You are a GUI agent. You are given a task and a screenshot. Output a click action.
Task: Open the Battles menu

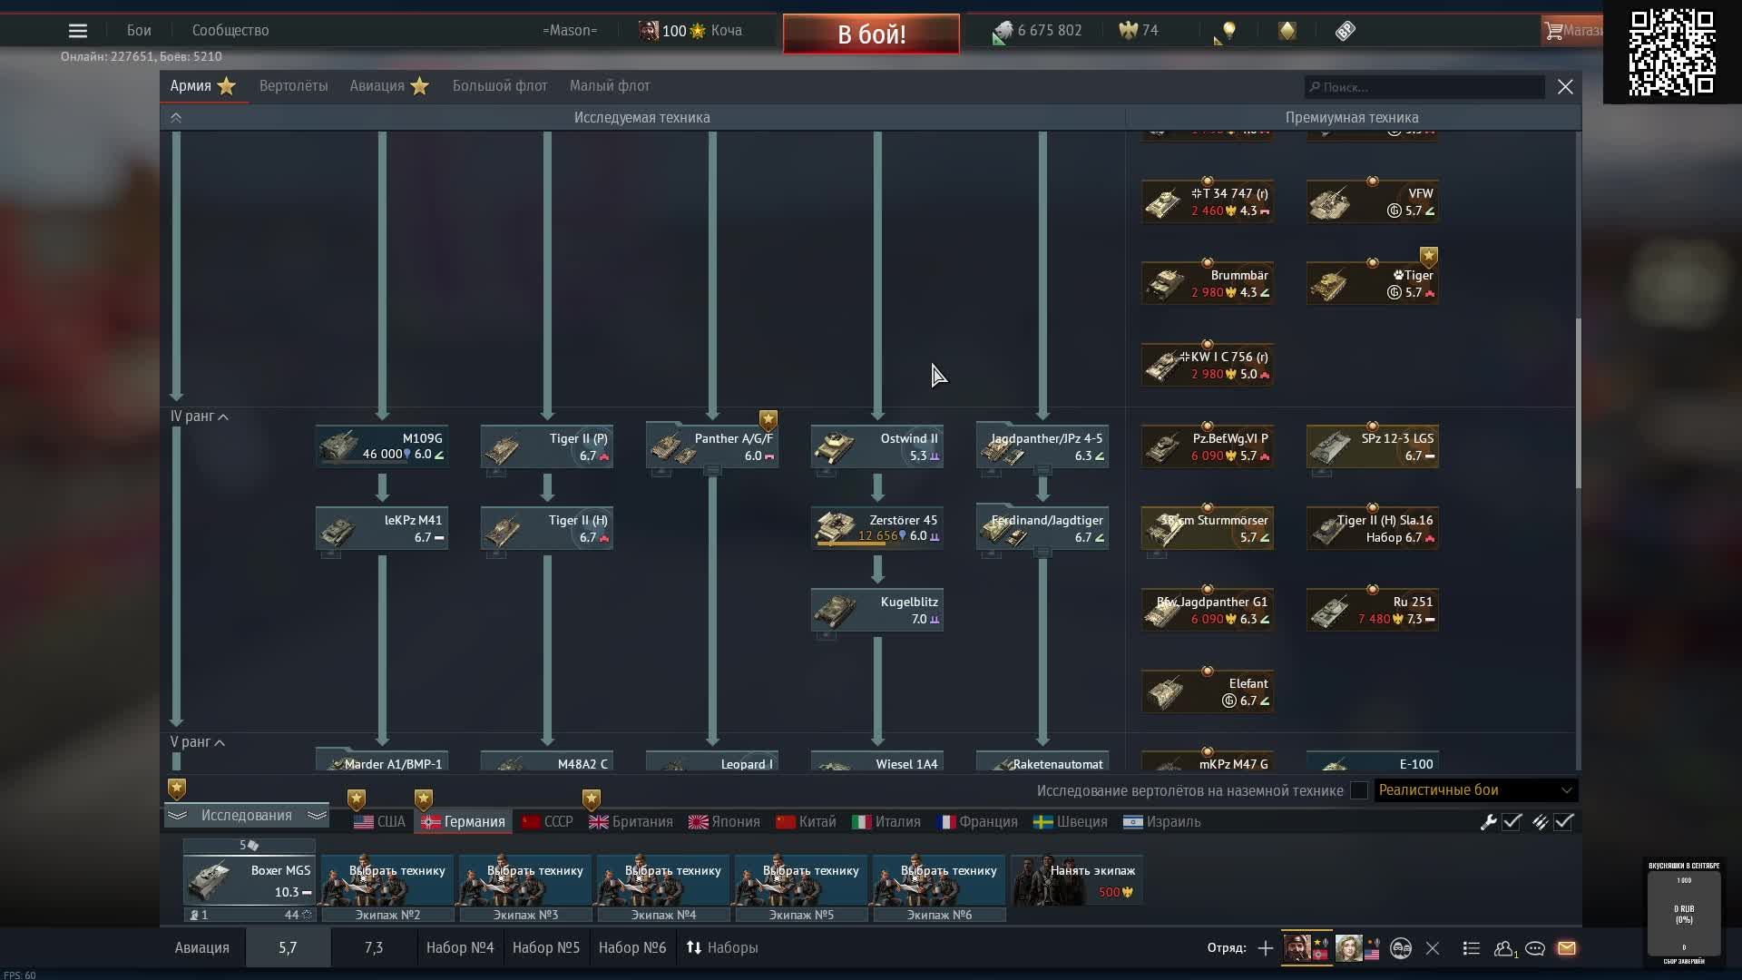coord(139,31)
